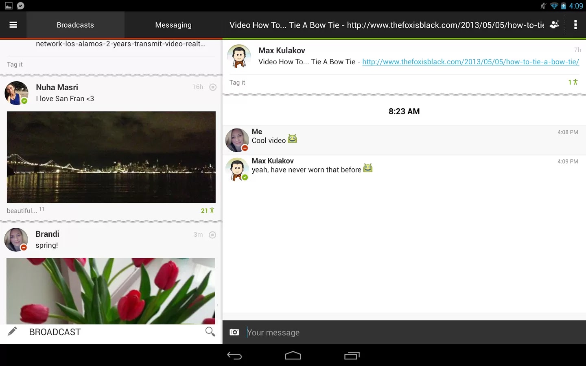This screenshot has height=366, width=586.
Task: Switch to the Broadcasts tab
Action: [x=75, y=25]
